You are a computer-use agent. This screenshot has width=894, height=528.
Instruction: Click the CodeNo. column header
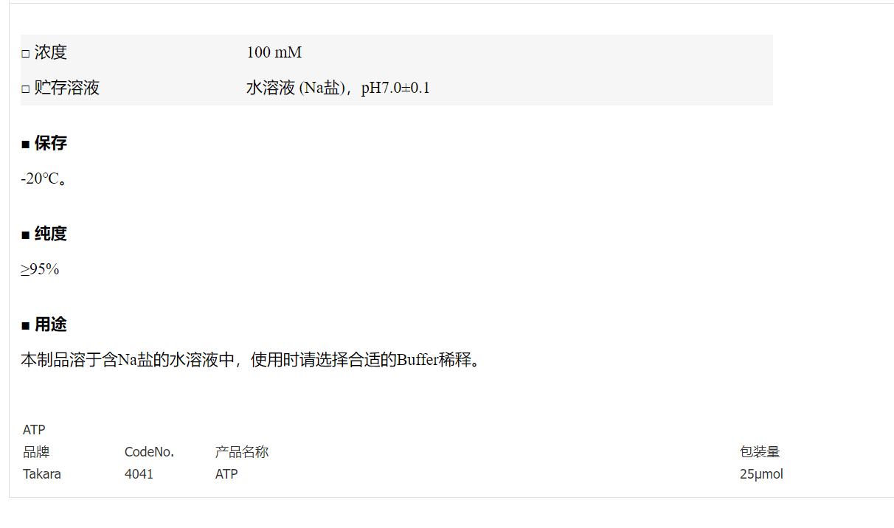[149, 452]
